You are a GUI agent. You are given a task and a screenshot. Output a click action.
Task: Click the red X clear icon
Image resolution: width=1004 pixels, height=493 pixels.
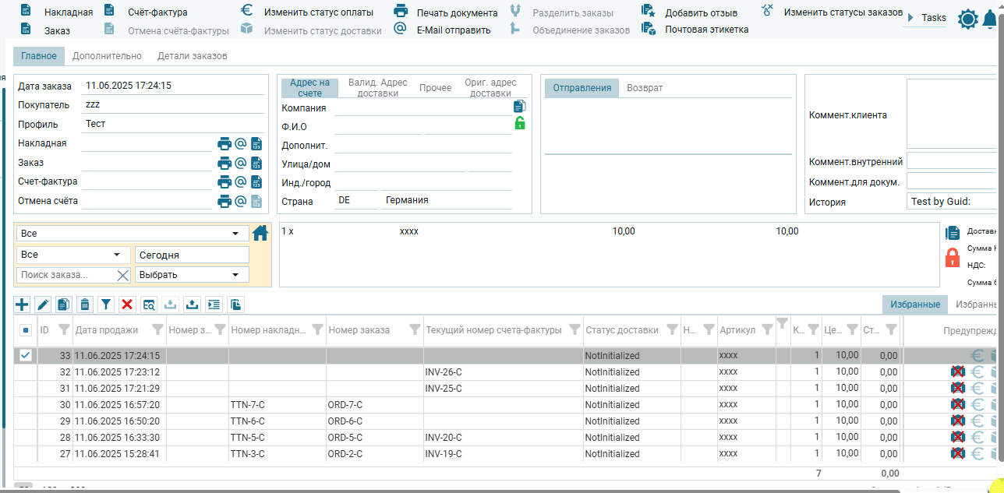point(127,305)
